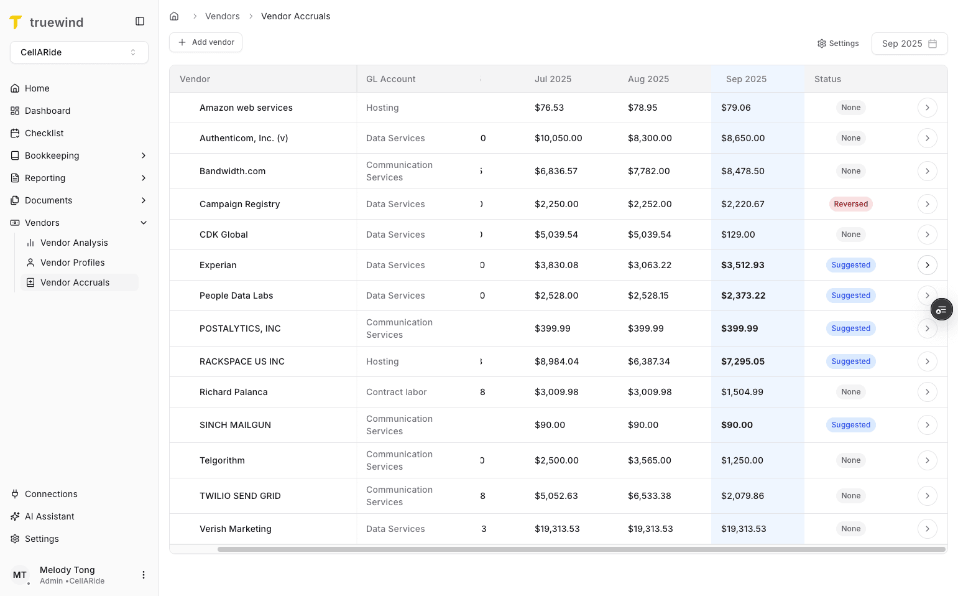This screenshot has width=958, height=596.
Task: Click Suggested status for SINCH MAILGUN
Action: [x=850, y=425]
